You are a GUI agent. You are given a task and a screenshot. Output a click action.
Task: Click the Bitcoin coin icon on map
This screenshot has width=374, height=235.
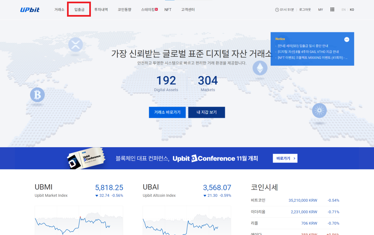[38, 95]
